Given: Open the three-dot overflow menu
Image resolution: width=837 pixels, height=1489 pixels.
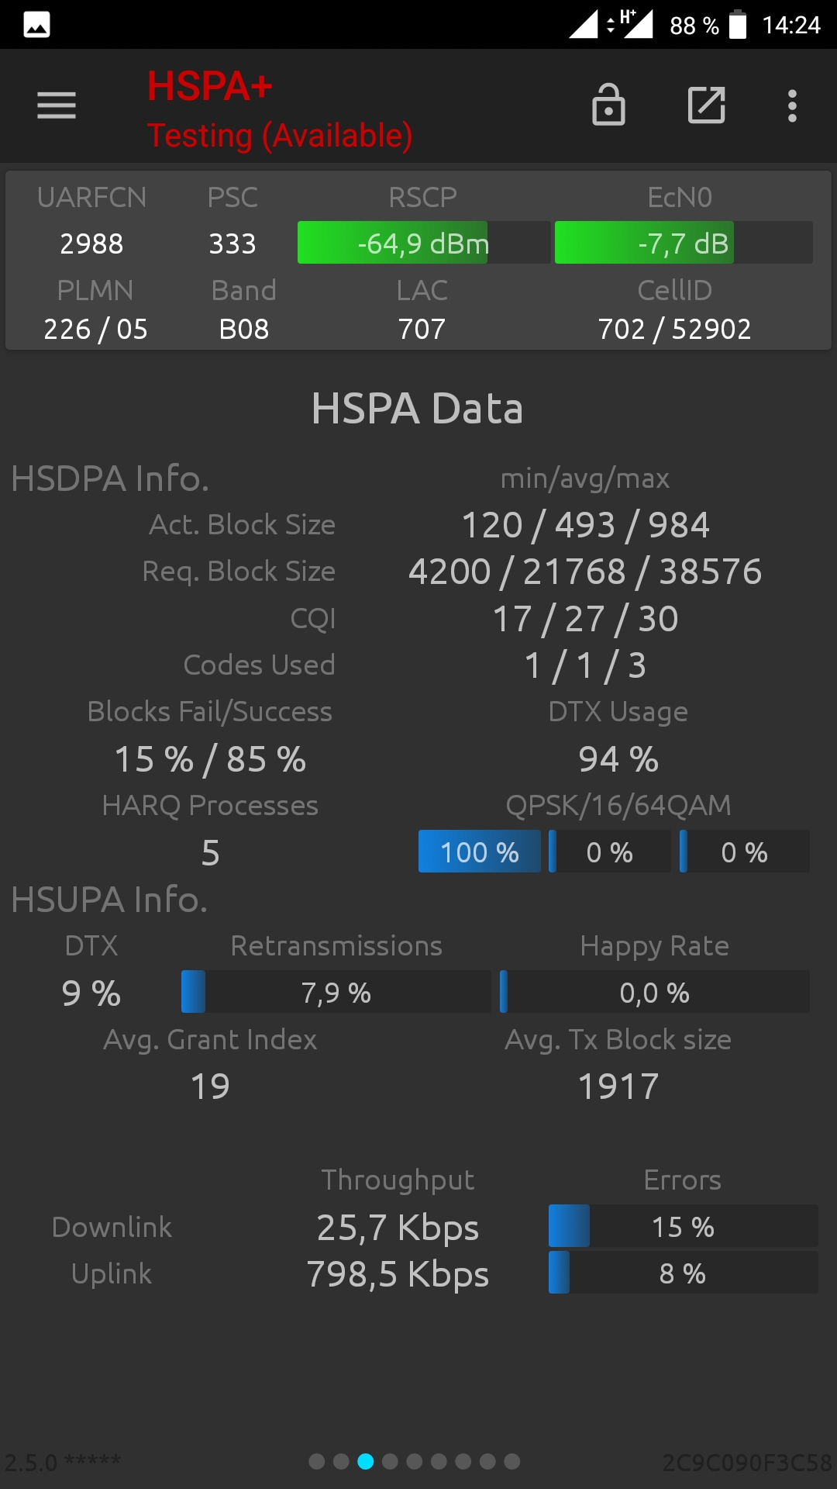Looking at the screenshot, I should click(792, 105).
